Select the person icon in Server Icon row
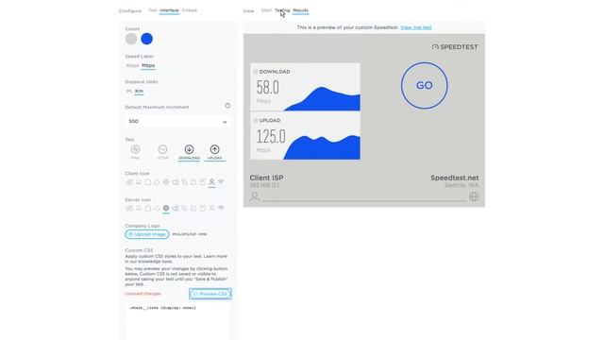The image size is (604, 340). click(211, 208)
